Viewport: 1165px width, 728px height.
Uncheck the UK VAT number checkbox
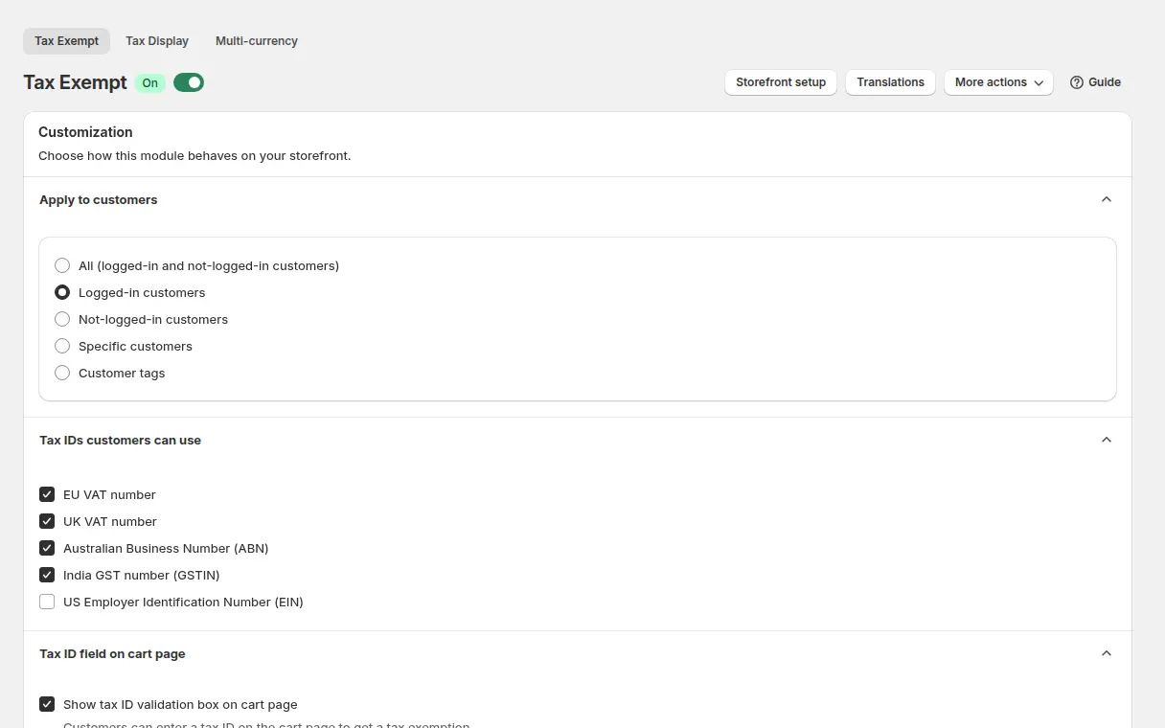click(x=47, y=521)
